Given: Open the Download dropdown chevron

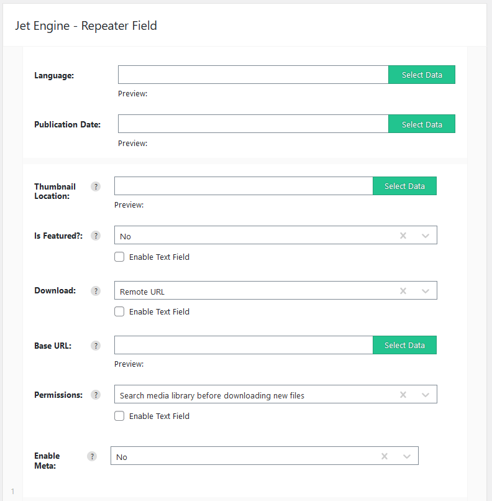Looking at the screenshot, I should tap(426, 292).
